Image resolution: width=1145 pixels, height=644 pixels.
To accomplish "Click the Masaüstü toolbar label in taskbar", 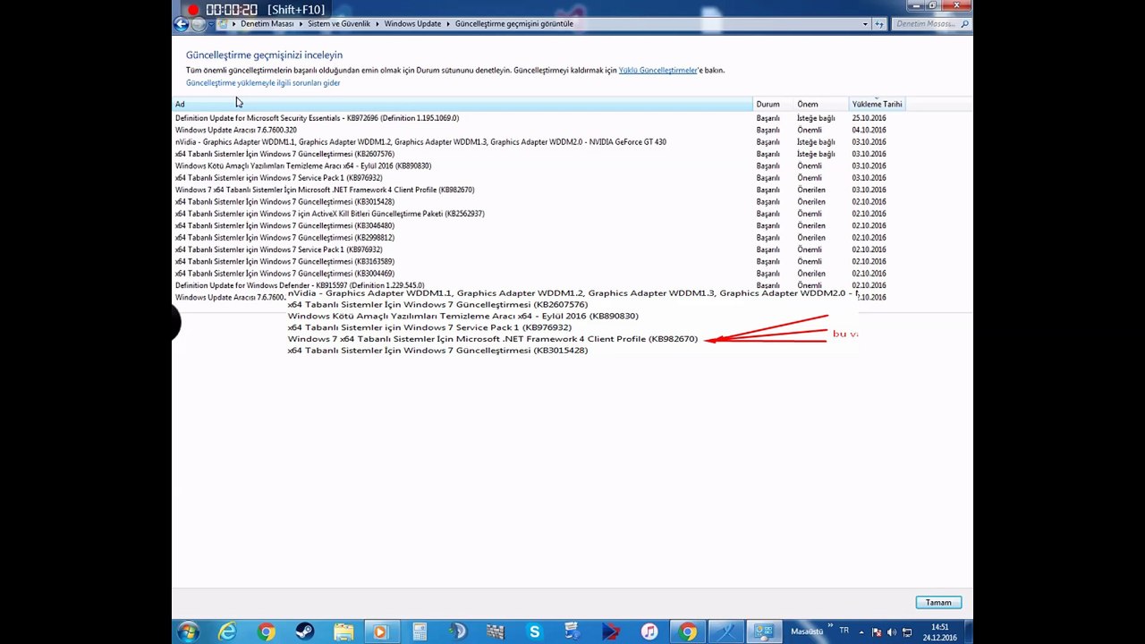I will pos(806,631).
